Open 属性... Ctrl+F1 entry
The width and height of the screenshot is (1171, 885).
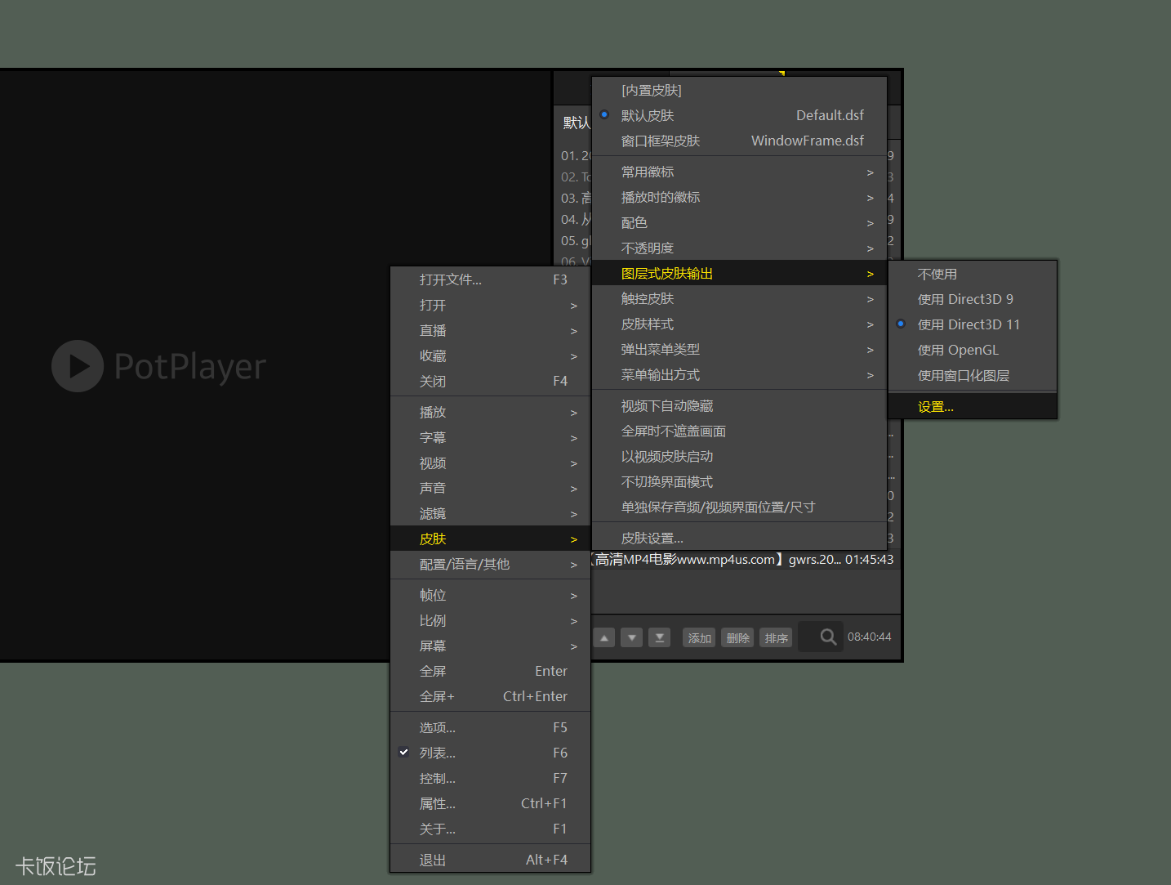[x=490, y=803]
